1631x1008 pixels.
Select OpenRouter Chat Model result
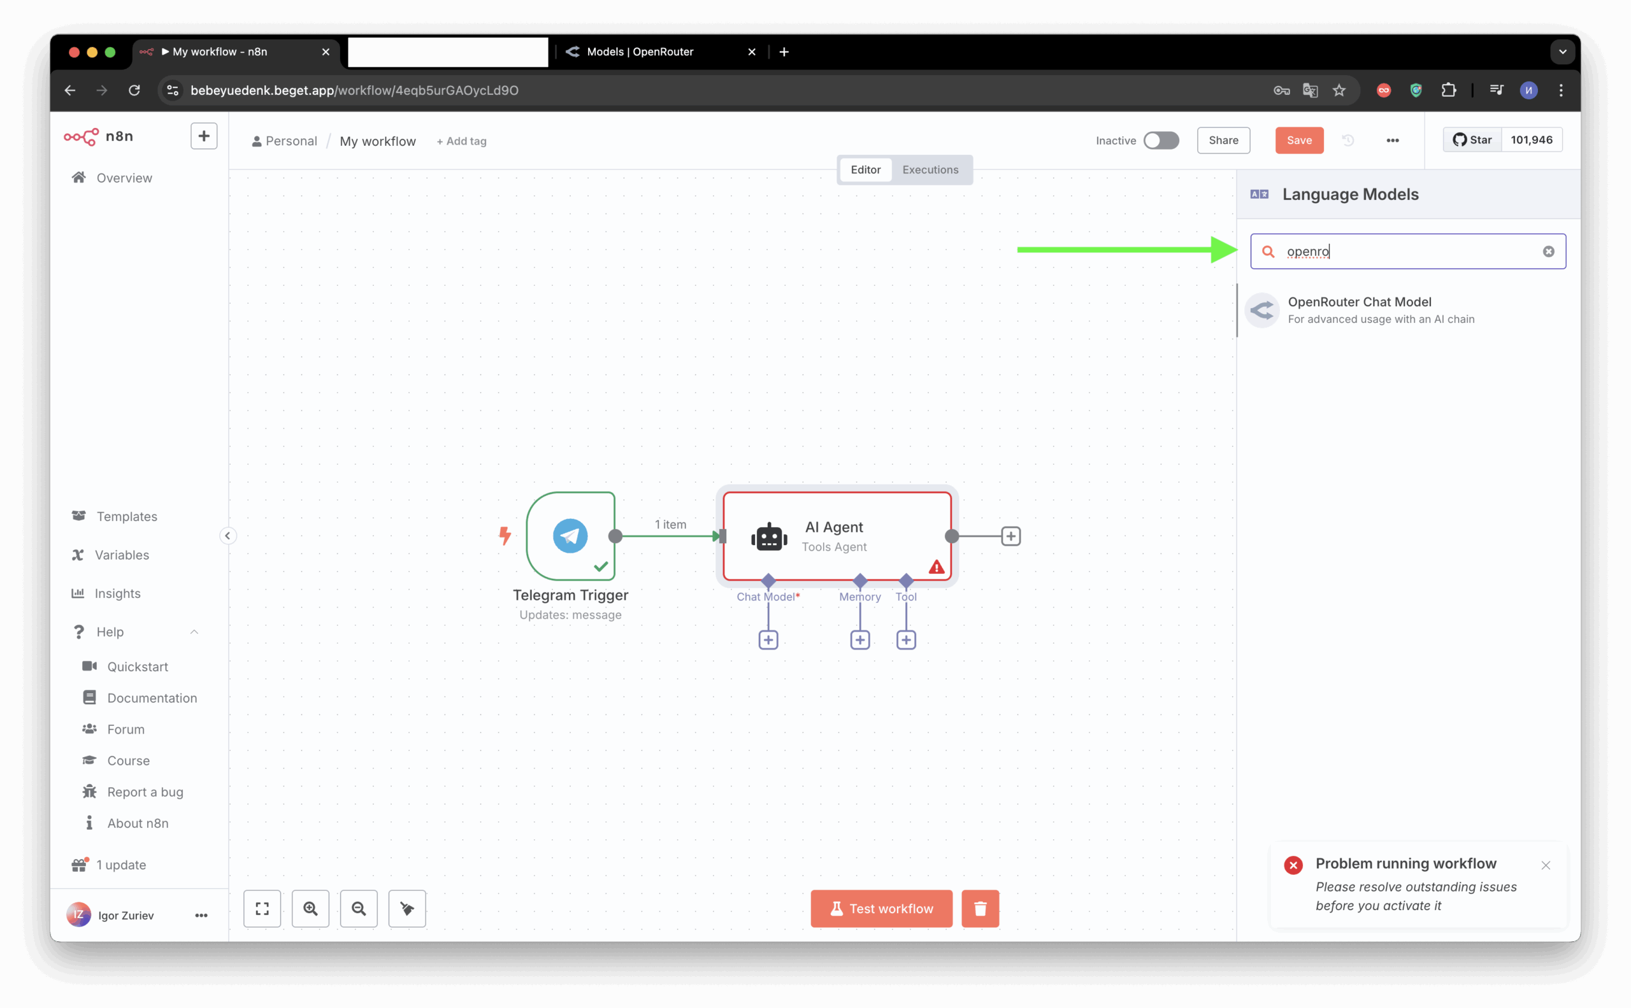coord(1359,310)
